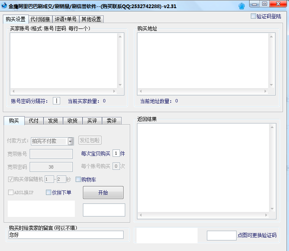Click the 开始 button
This screenshot has height=251, width=289.
[103, 193]
